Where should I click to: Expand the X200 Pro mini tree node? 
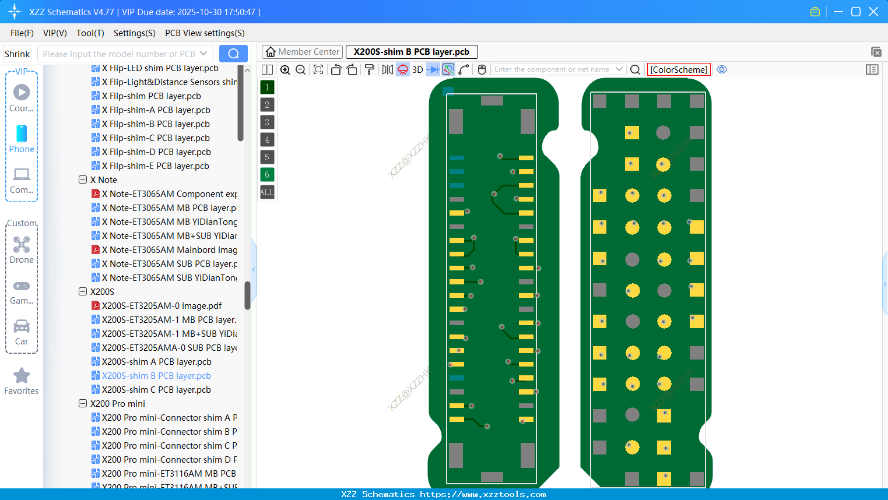tap(83, 403)
